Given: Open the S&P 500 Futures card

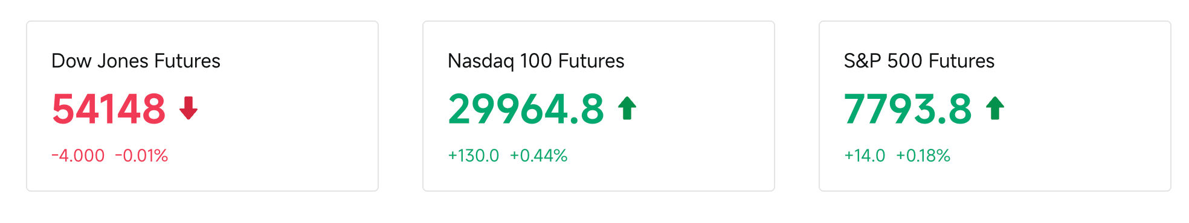Looking at the screenshot, I should [995, 106].
